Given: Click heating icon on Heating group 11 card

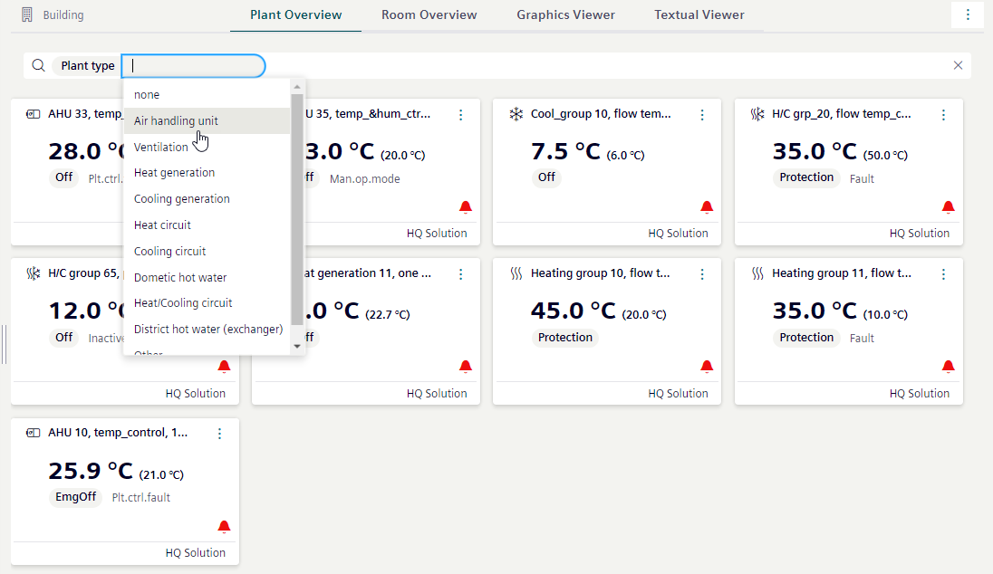Looking at the screenshot, I should [x=757, y=274].
